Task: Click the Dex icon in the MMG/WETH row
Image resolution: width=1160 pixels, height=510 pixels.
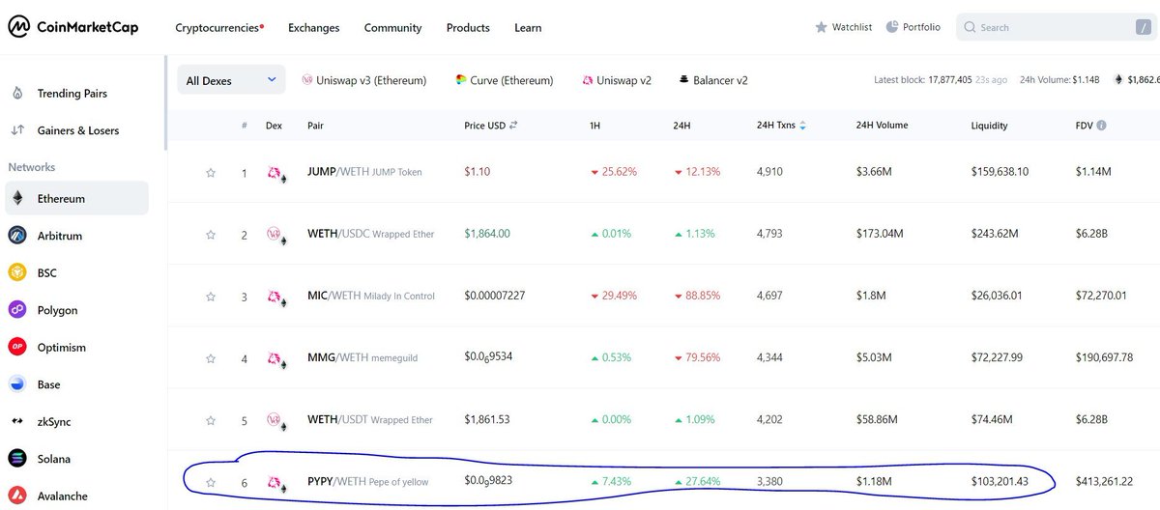Action: point(276,358)
